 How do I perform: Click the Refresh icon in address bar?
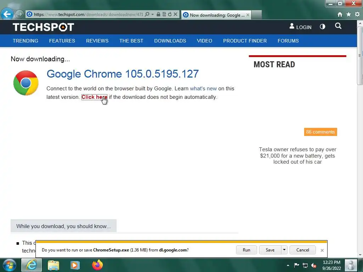tap(170, 14)
